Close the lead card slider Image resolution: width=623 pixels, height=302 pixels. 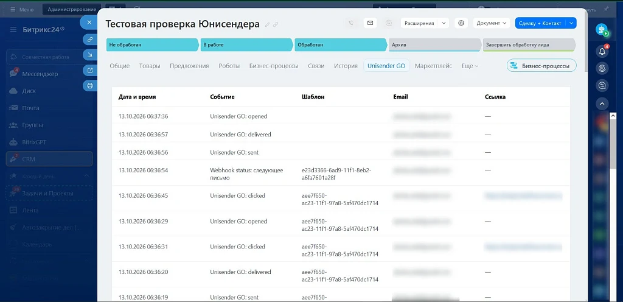(89, 23)
